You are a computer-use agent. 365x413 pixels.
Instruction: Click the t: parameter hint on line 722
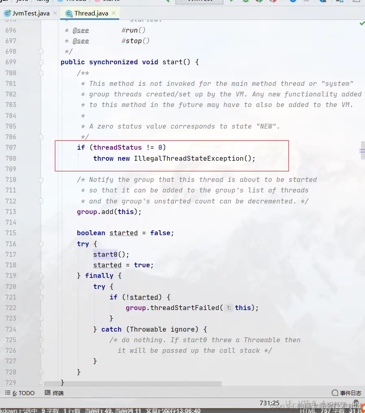[229, 308]
